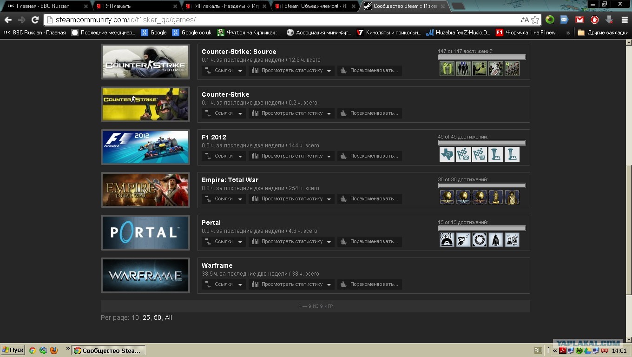This screenshot has width=632, height=357.
Task: Click the Portal radio transmission achievement icon
Action: 447,240
